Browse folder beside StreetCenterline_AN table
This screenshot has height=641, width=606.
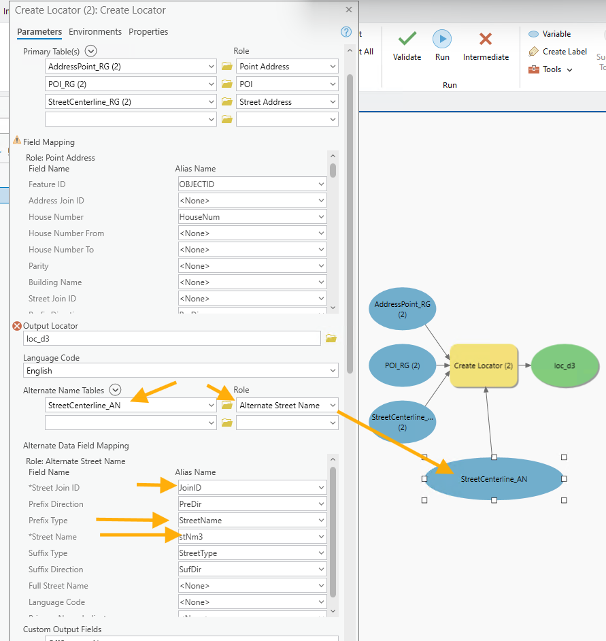coord(227,406)
